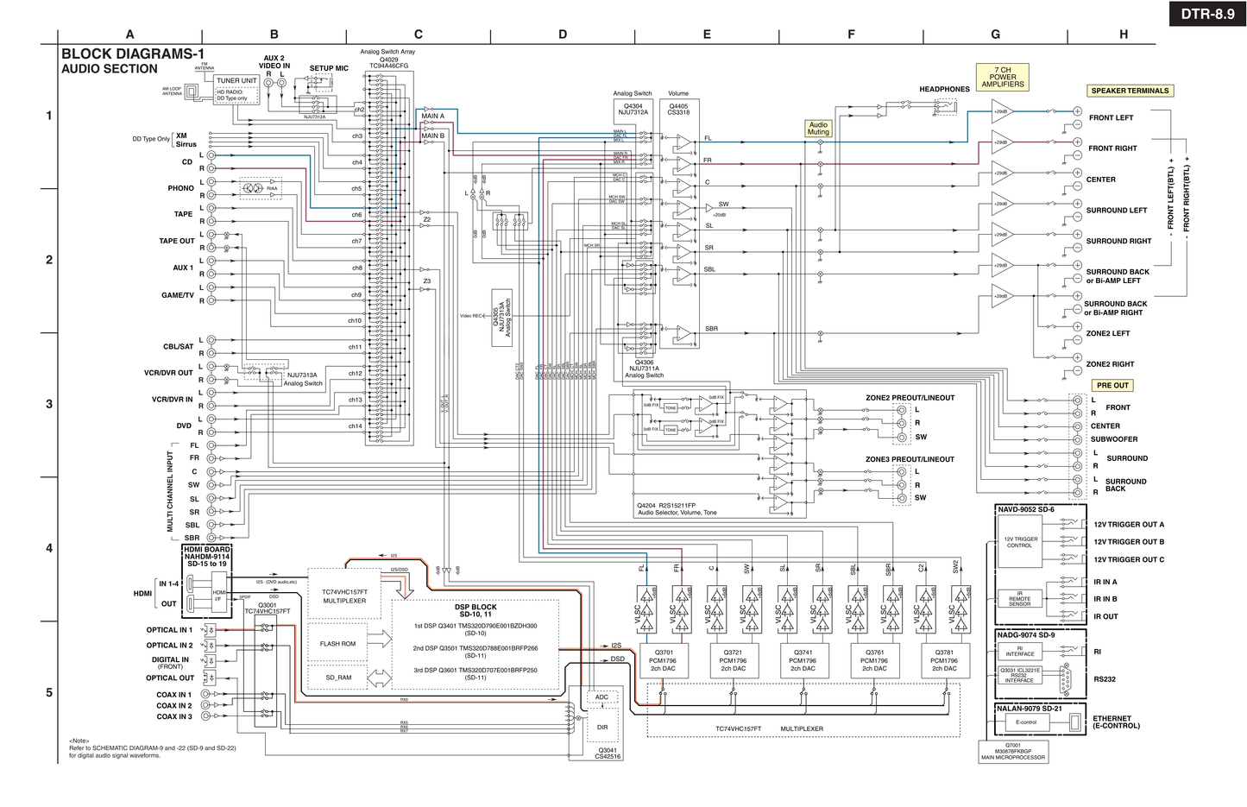Select the Q3701 PCM1796 DAC block
1247x807 pixels.
[663, 660]
